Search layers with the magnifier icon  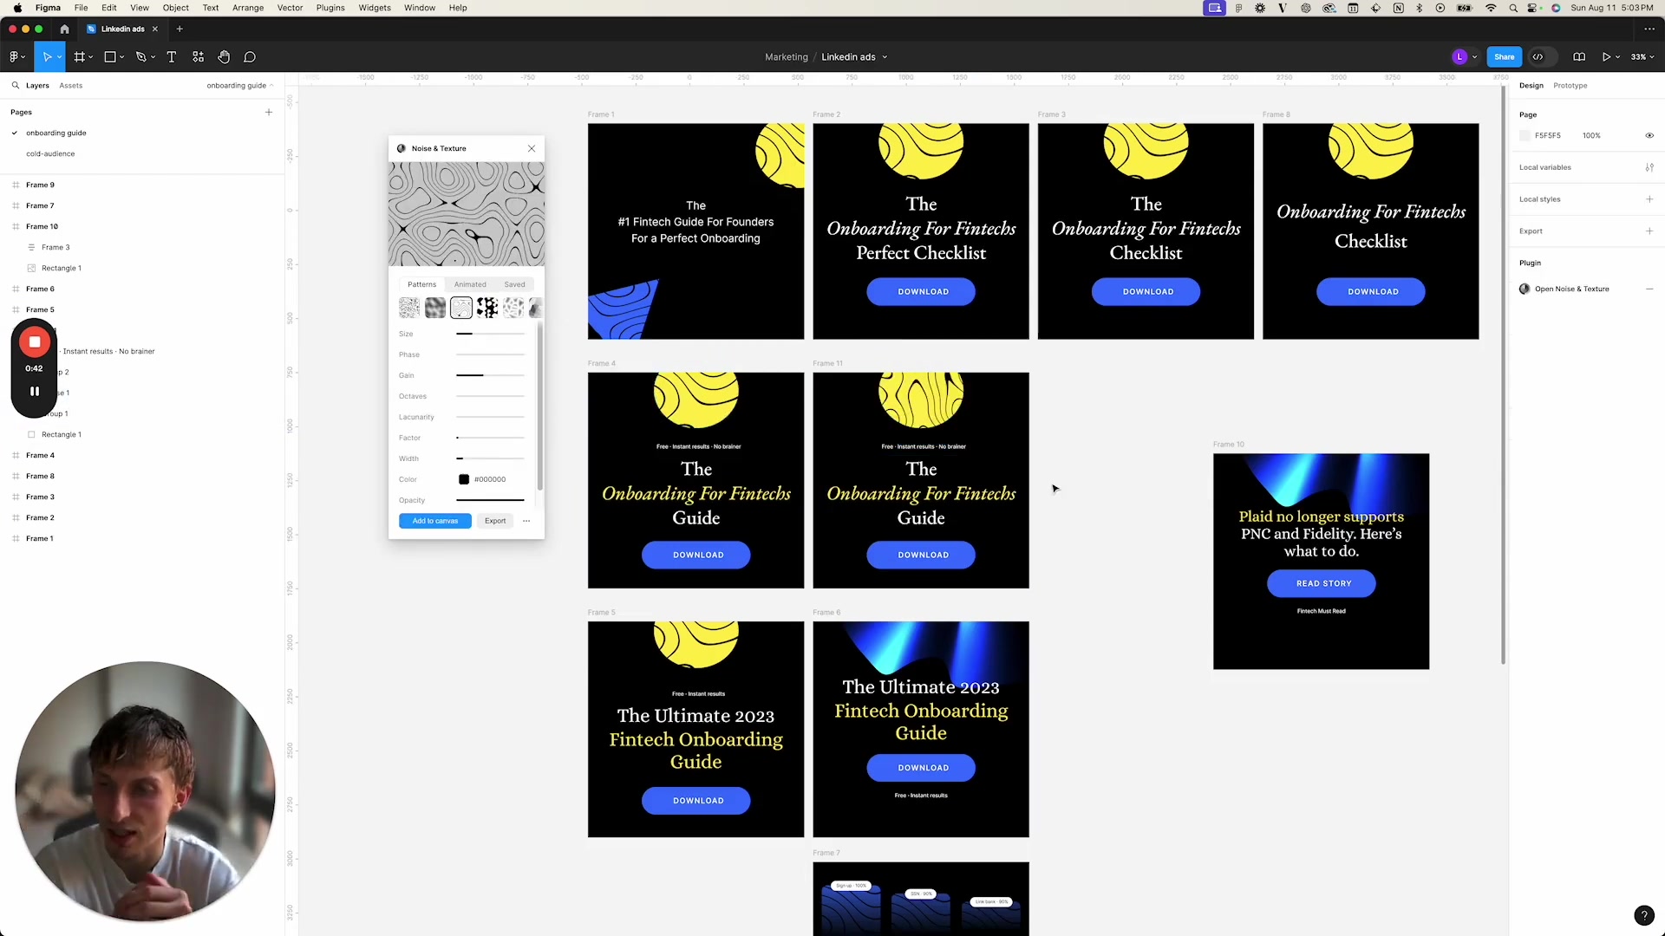point(16,86)
